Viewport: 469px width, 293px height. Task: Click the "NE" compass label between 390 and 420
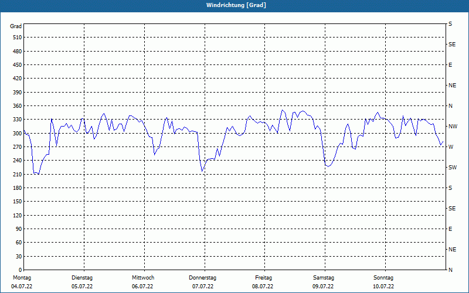453,86
